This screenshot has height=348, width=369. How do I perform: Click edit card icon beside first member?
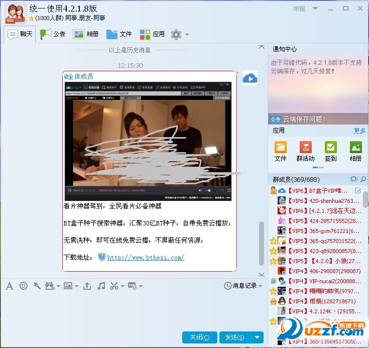coord(358,190)
